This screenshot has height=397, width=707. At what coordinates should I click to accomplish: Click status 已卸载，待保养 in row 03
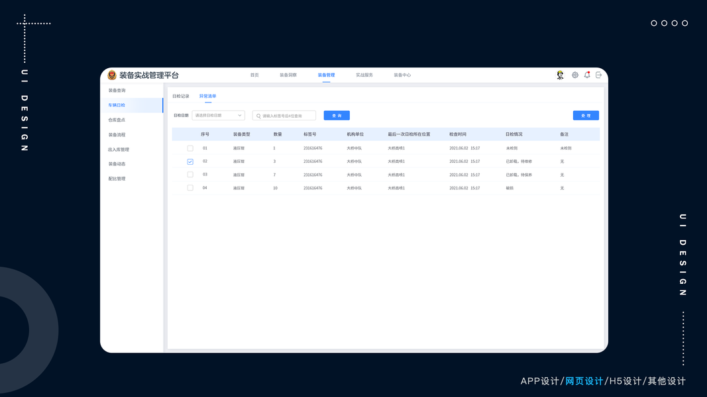pos(519,175)
